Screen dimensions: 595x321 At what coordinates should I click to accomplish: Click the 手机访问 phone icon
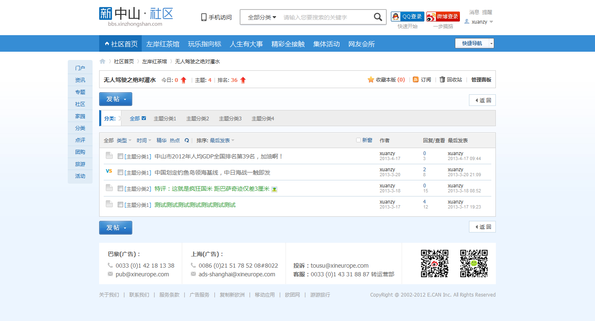coord(203,17)
